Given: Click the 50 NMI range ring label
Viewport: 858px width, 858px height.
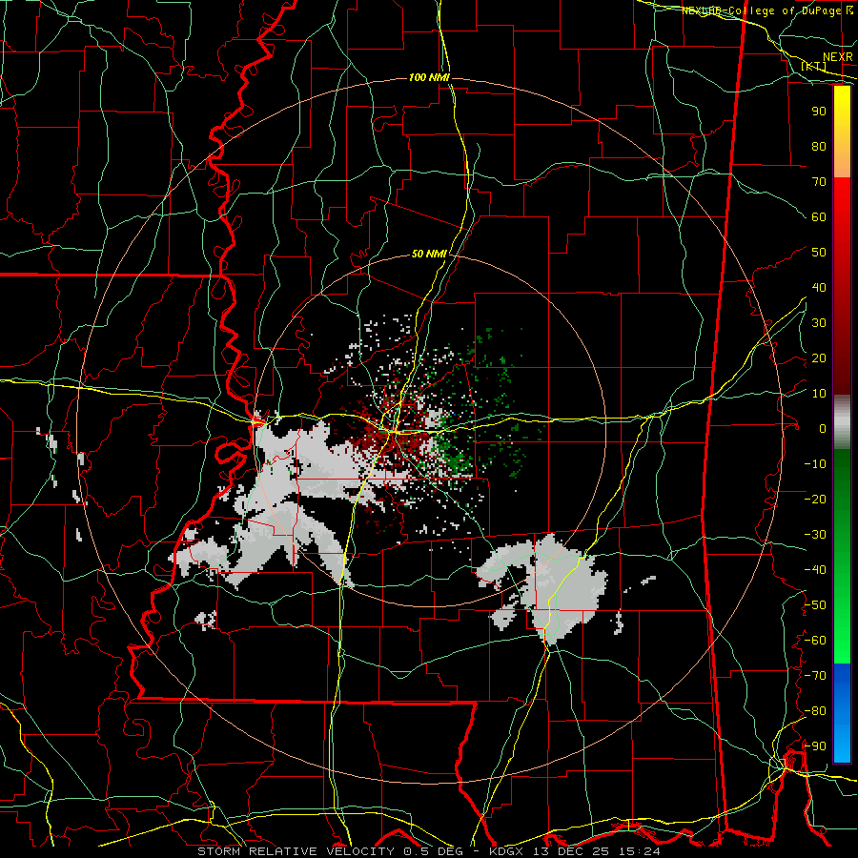Looking at the screenshot, I should pos(430,254).
